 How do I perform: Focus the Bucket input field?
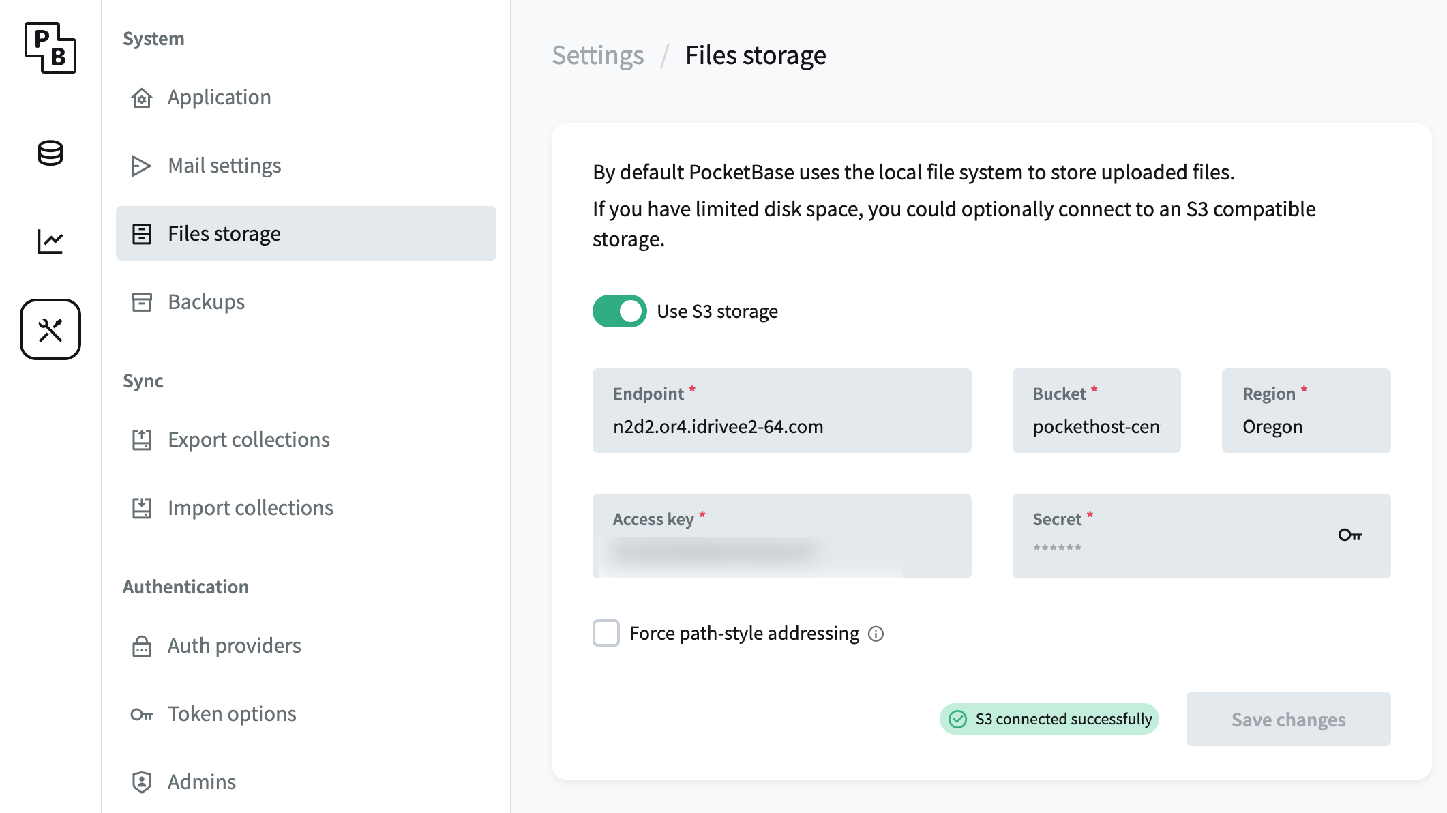tap(1096, 427)
